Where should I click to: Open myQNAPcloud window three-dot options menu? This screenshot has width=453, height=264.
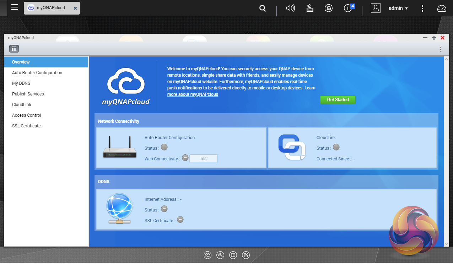tap(441, 49)
